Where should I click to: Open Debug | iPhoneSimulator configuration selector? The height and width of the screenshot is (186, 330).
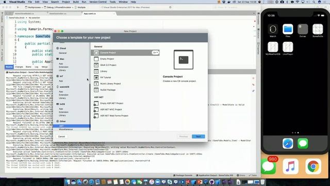(x=58, y=7)
